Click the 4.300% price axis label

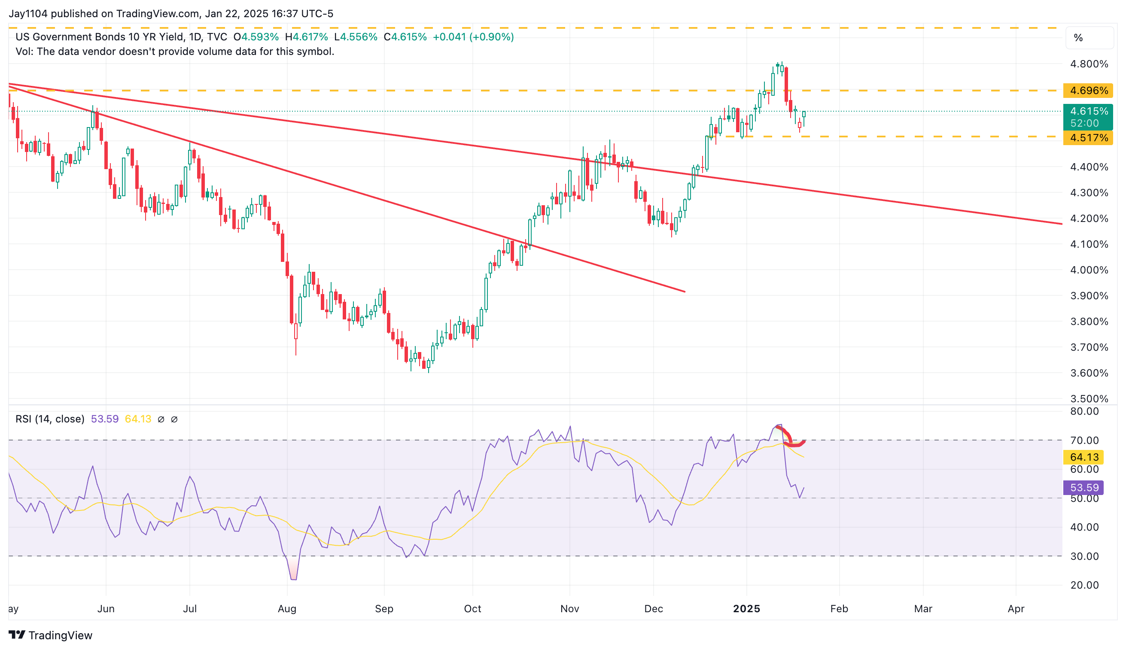1089,193
